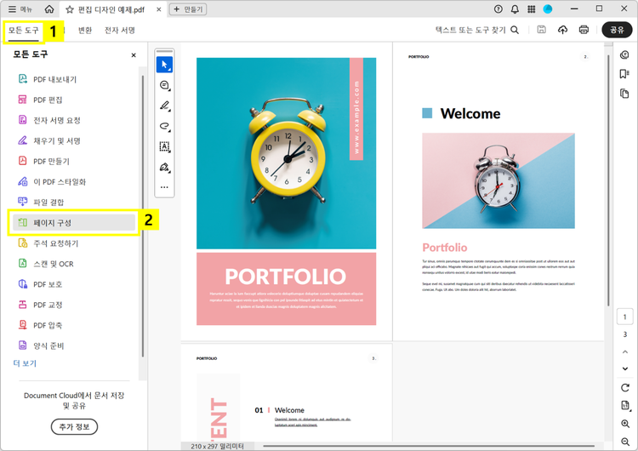This screenshot has height=451, width=638.
Task: Click the PORTFOLIO cover page
Action: point(287,191)
